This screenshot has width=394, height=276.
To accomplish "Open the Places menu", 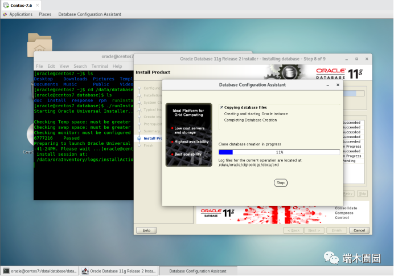I will (x=45, y=14).
